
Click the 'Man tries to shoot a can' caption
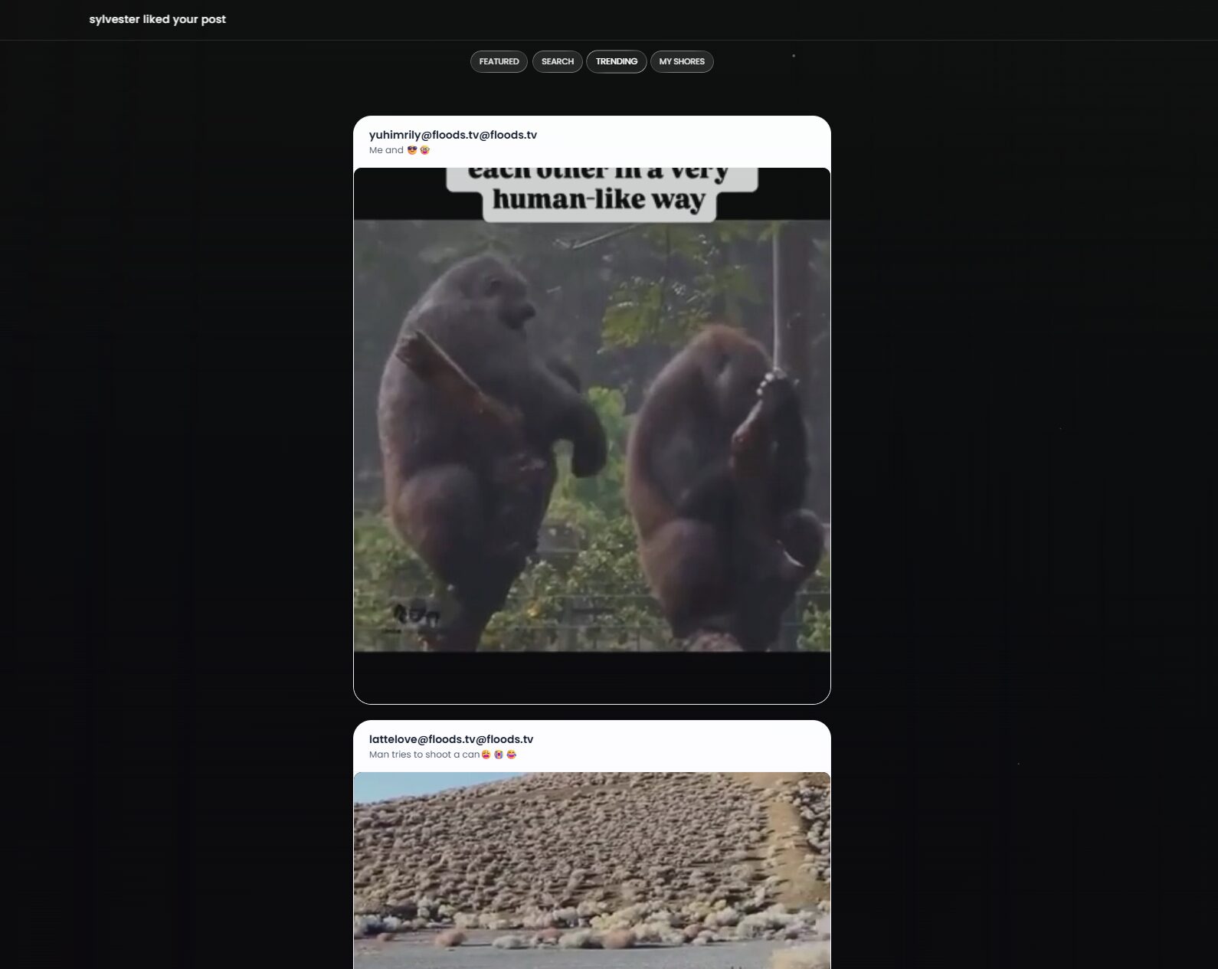(424, 755)
